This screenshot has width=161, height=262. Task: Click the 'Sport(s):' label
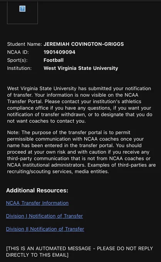coord(17,60)
